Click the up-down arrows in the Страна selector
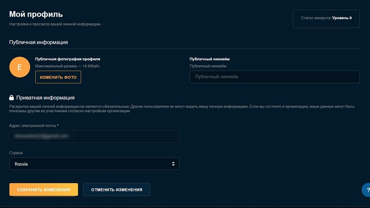This screenshot has width=370, height=208. (173, 164)
